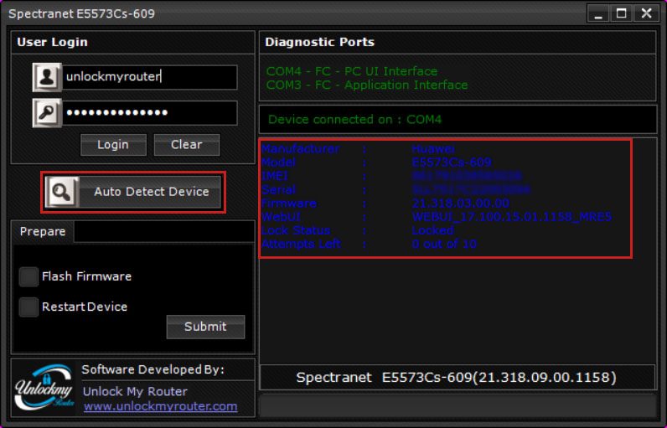Close the Spectranet window
The image size is (667, 428).
[646, 13]
